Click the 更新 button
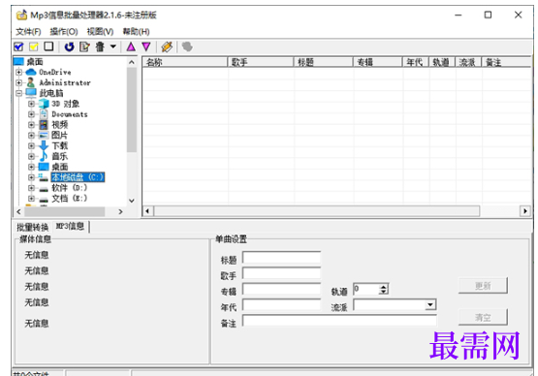 [x=483, y=286]
